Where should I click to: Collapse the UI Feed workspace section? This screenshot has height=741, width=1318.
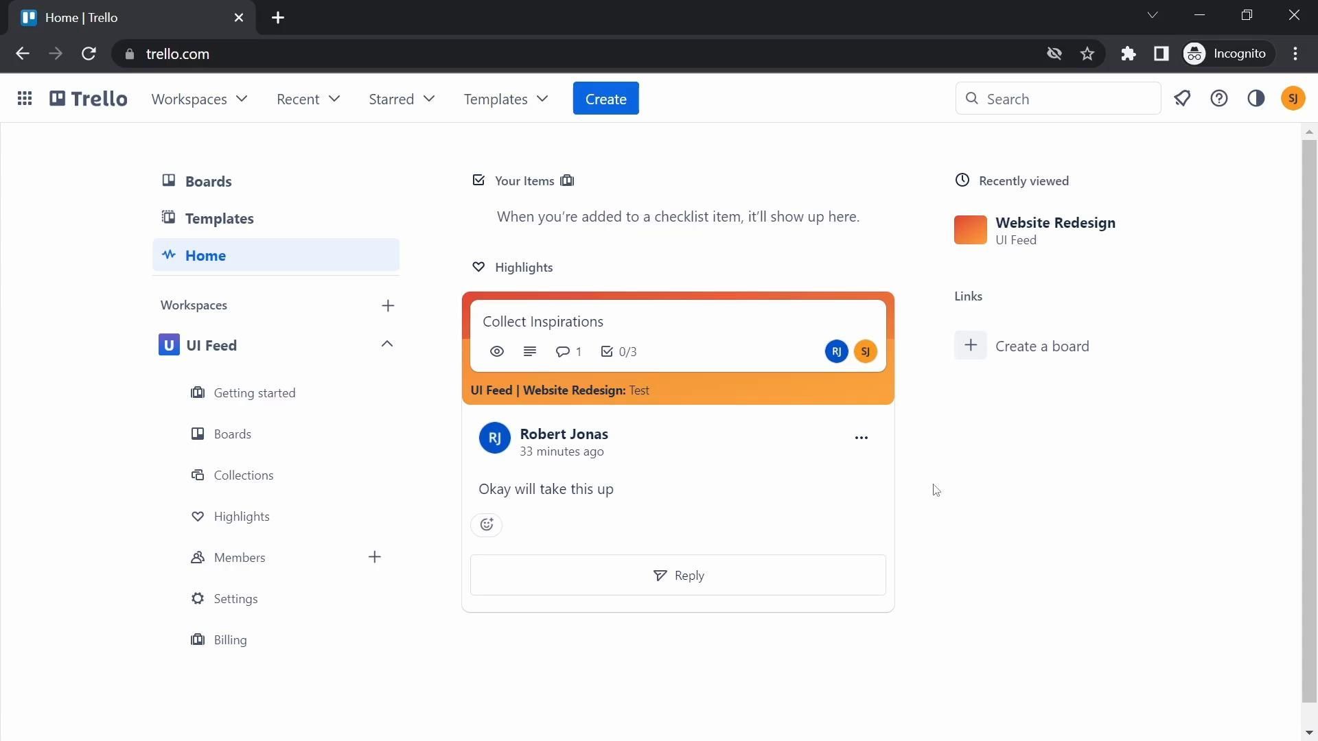click(387, 344)
